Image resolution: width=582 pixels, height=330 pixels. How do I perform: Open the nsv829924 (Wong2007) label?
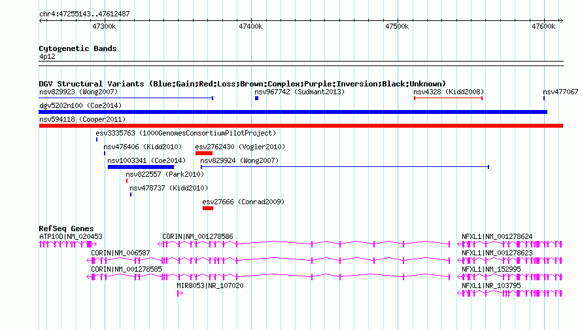[239, 160]
